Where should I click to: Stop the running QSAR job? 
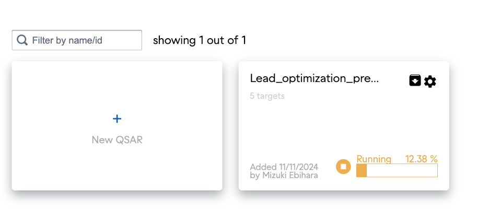[x=343, y=167]
